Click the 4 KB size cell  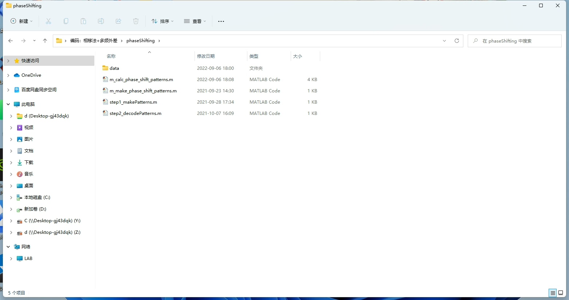tap(312, 79)
